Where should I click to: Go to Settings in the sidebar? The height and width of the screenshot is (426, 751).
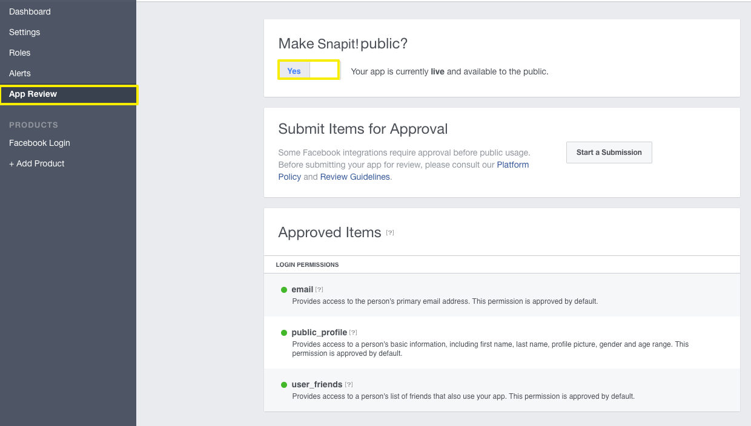[x=24, y=32]
